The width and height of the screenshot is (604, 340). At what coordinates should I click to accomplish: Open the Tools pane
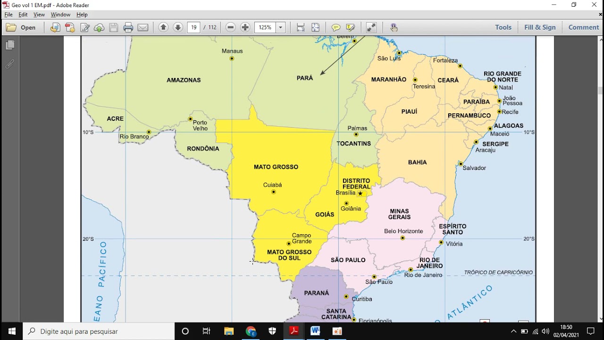(503, 27)
